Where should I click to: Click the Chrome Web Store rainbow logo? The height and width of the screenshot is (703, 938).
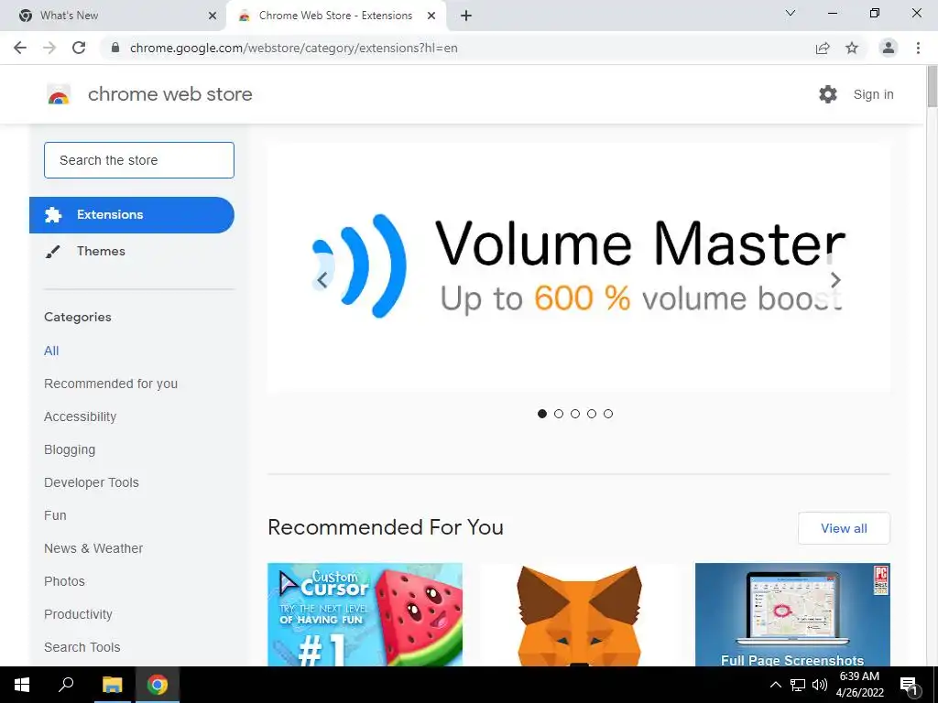point(59,94)
